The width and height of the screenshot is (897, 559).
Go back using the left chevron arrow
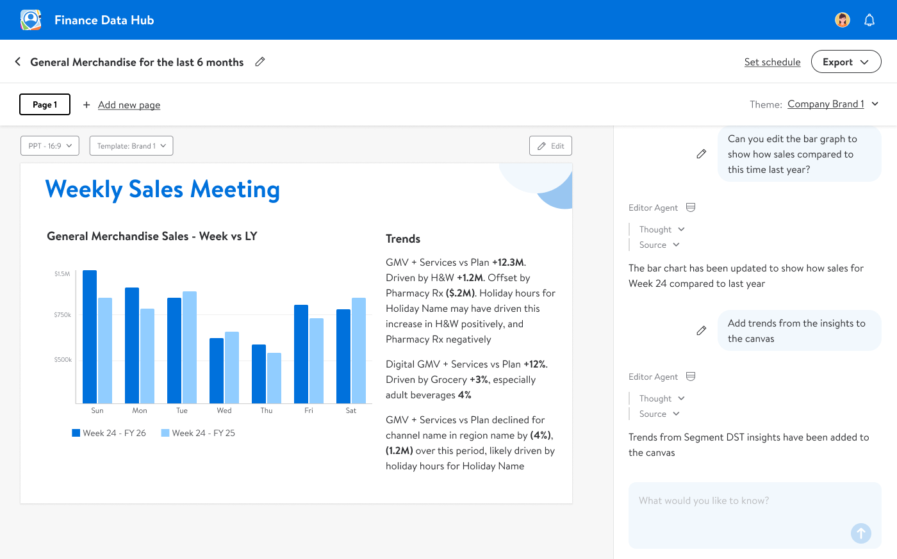18,62
